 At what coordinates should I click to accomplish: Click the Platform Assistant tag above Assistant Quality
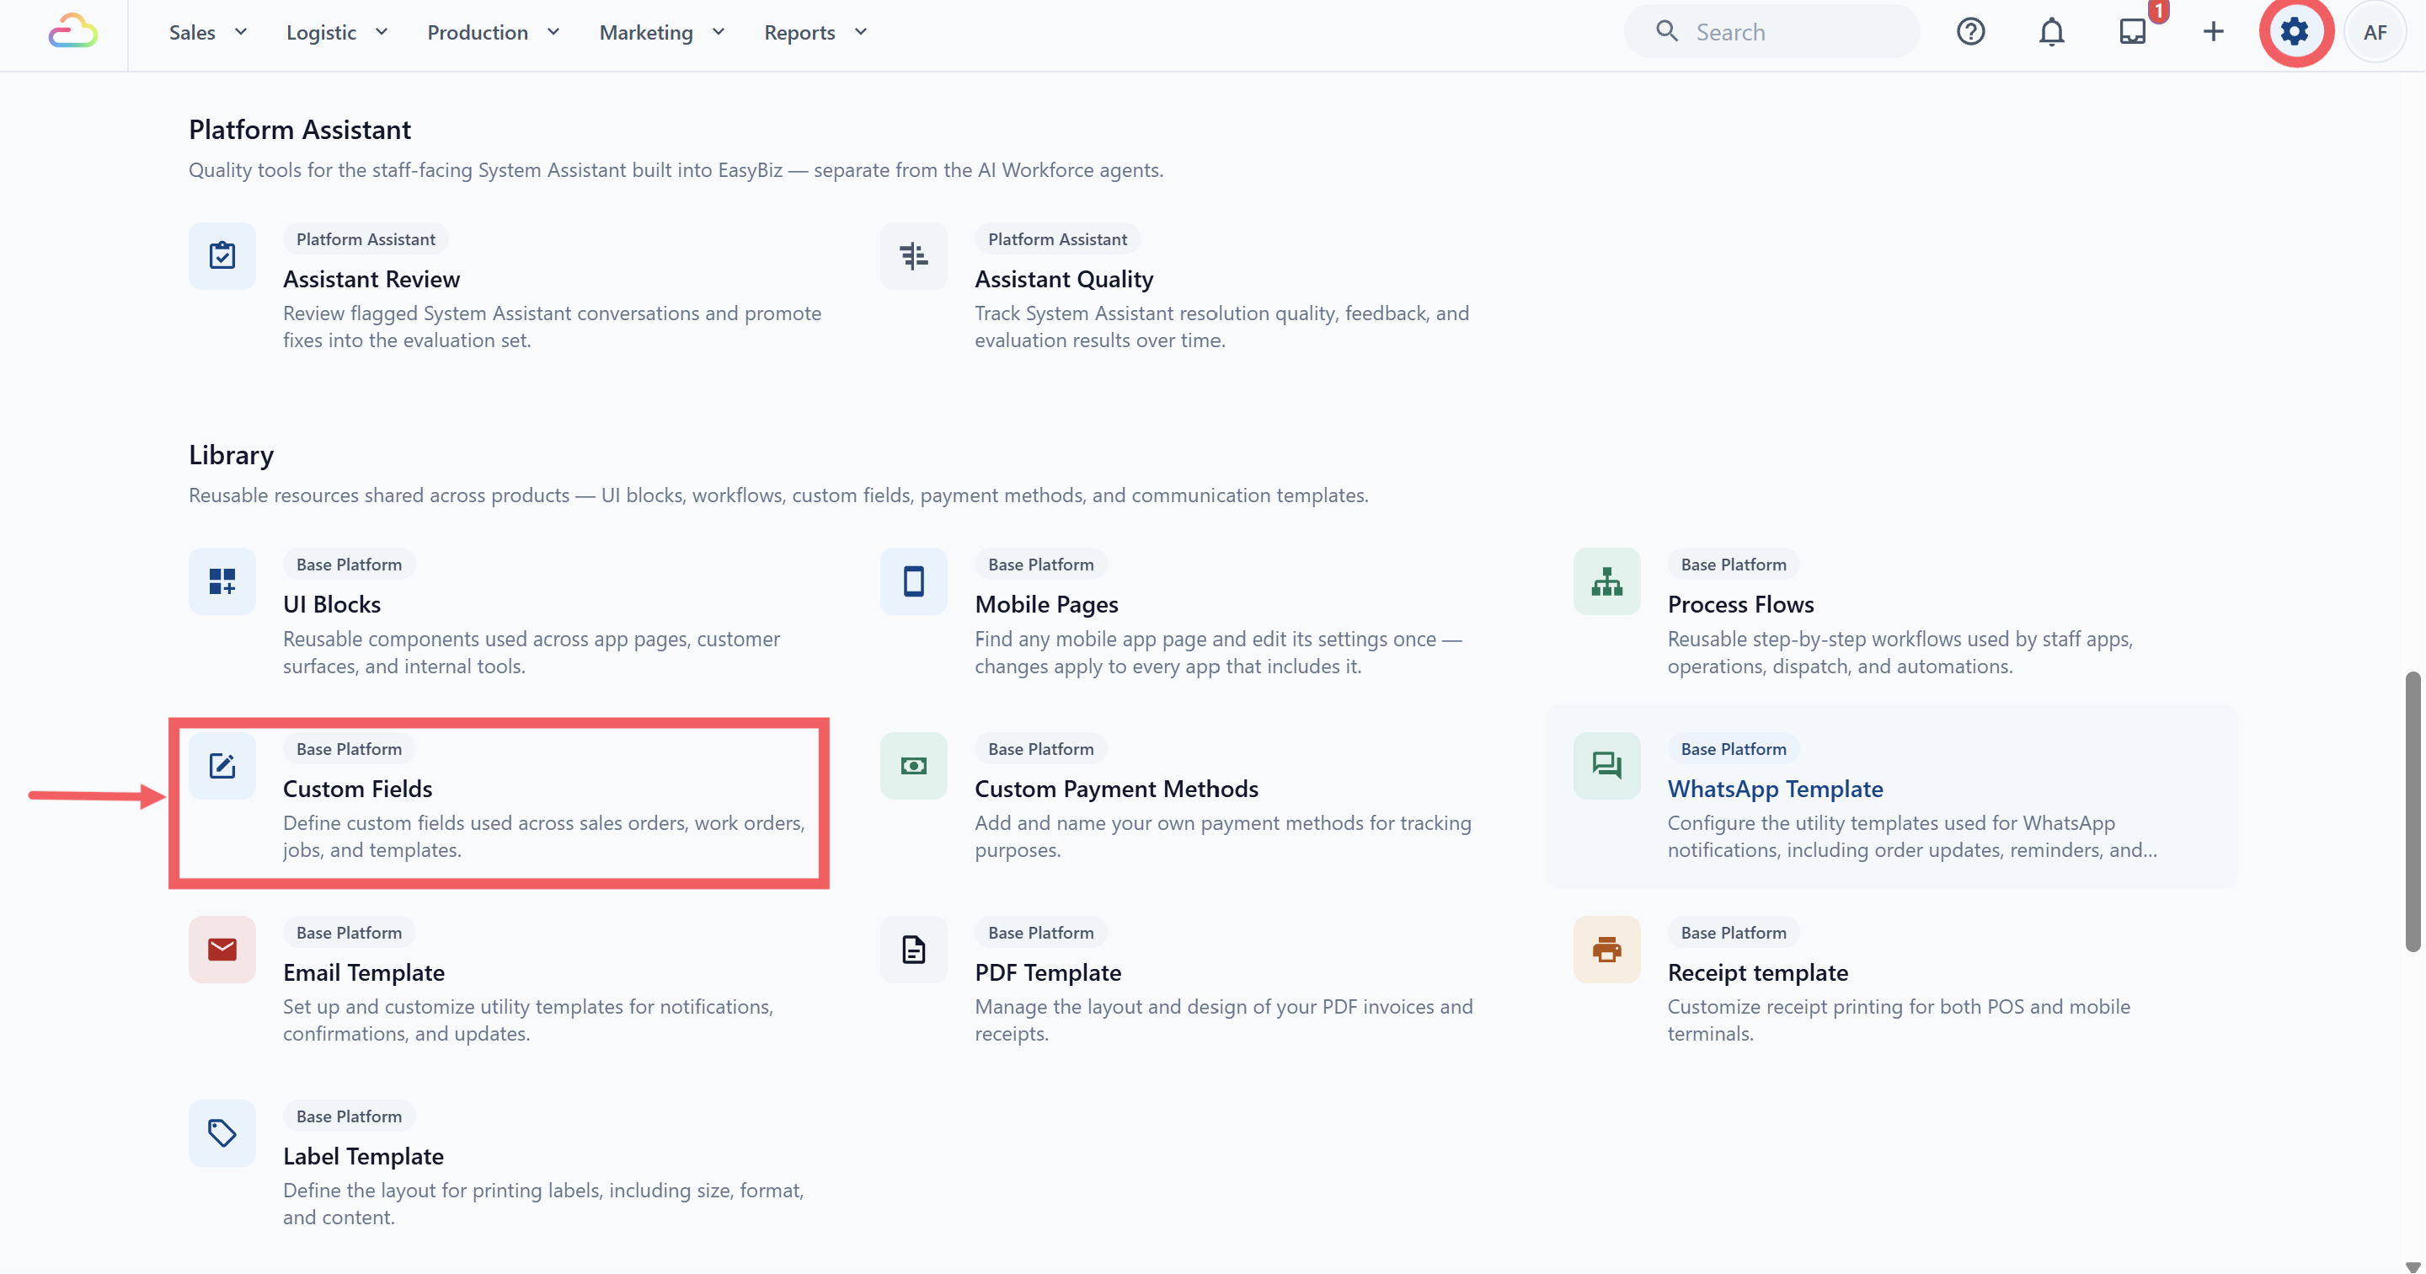tap(1056, 239)
